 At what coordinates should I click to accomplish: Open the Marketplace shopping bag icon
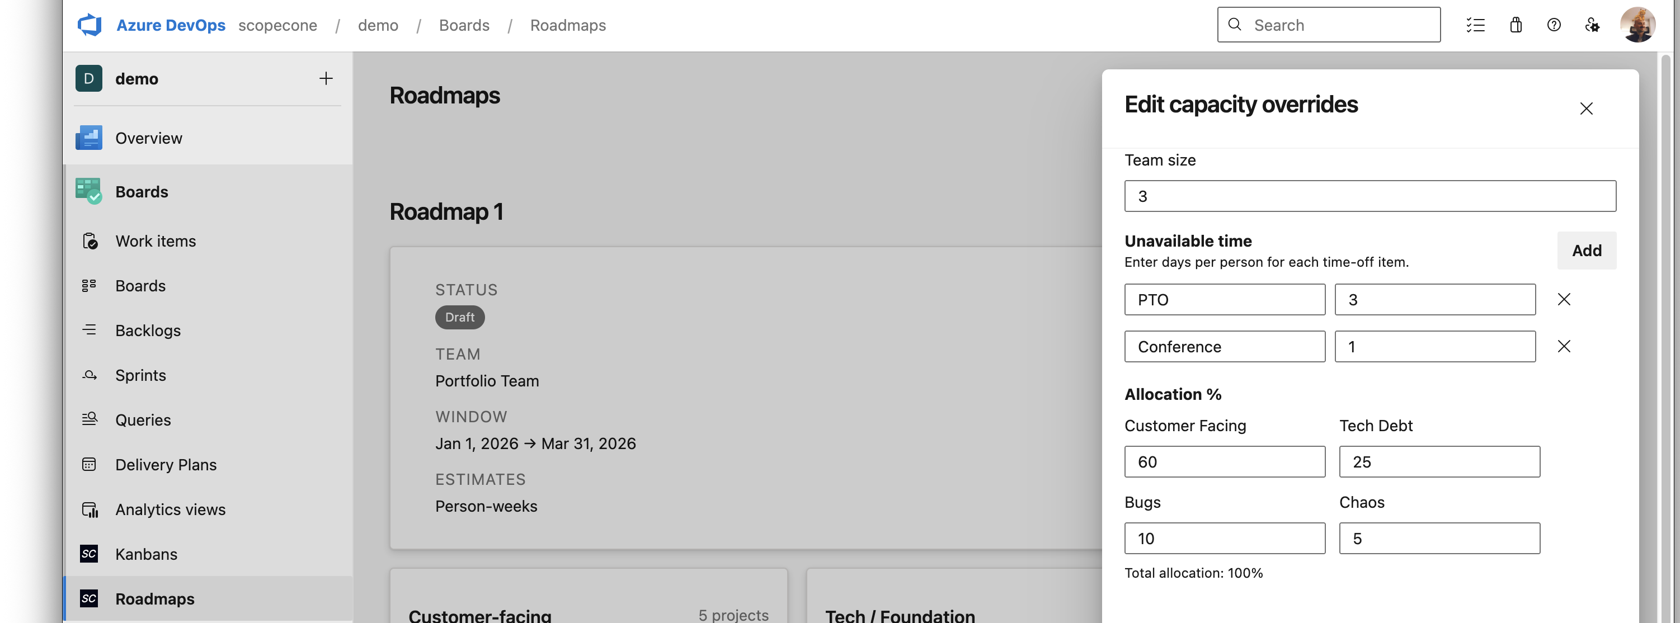(x=1516, y=25)
